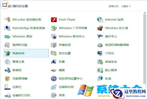
Task: Click the vertical scrollbar thumb
Action: pyautogui.click(x=145, y=49)
